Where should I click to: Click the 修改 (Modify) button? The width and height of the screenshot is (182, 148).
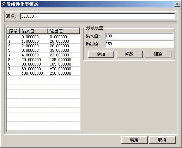[x=129, y=54]
